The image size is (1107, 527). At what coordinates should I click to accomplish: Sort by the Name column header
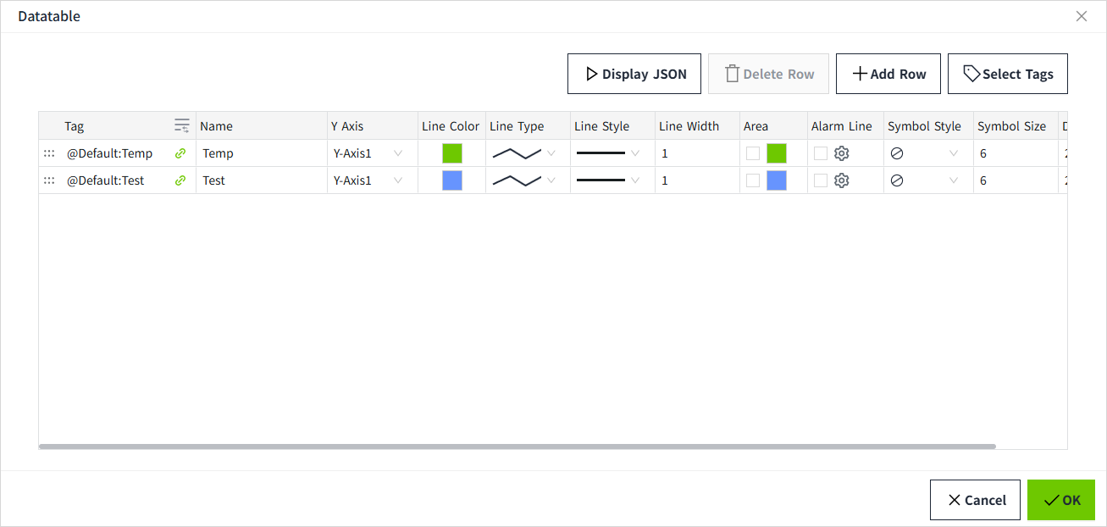[x=217, y=126]
